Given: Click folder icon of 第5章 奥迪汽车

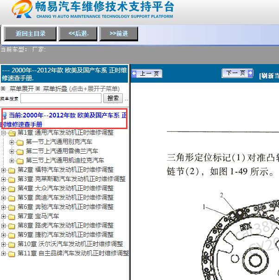Looking at the screenshot, I should coord(12,198).
